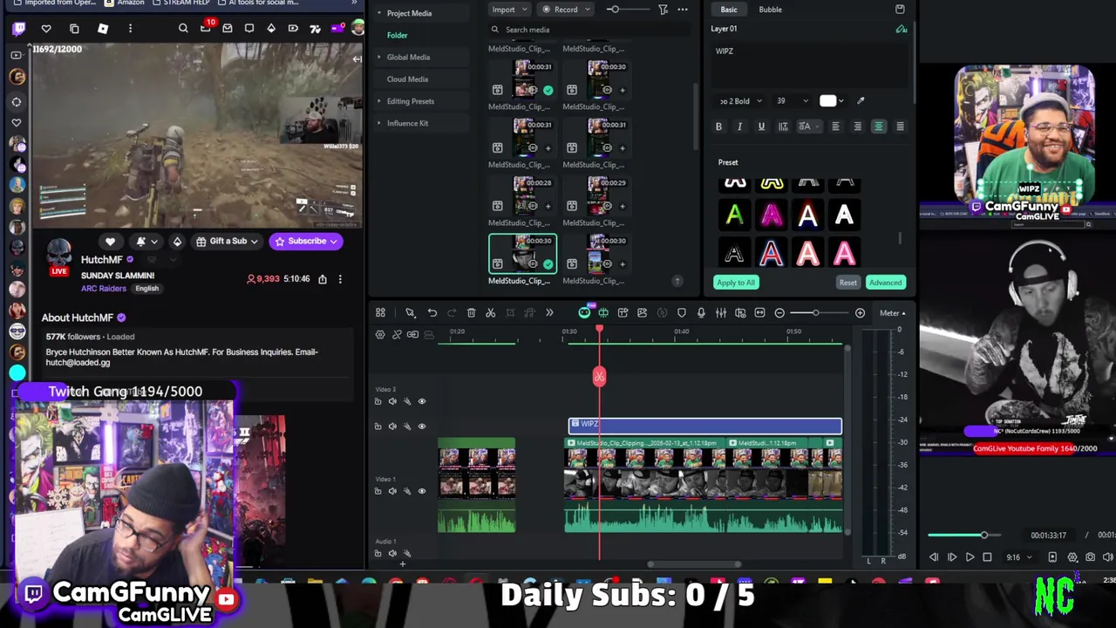Open the Record dropdown arrow
The image size is (1116, 628).
click(588, 10)
